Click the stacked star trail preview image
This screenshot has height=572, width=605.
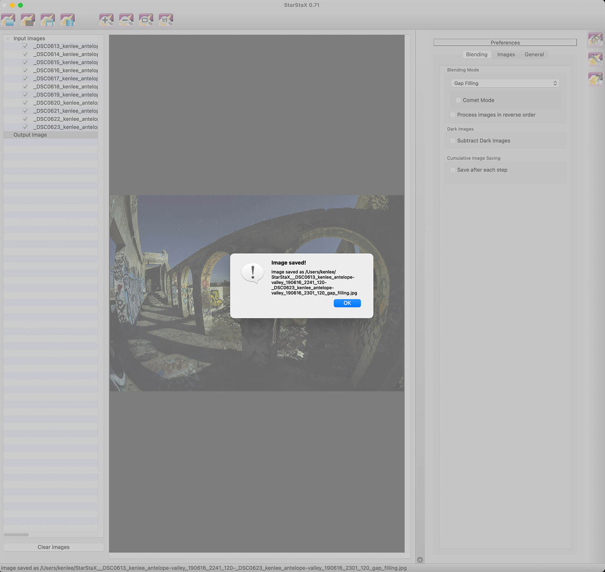[x=170, y=340]
